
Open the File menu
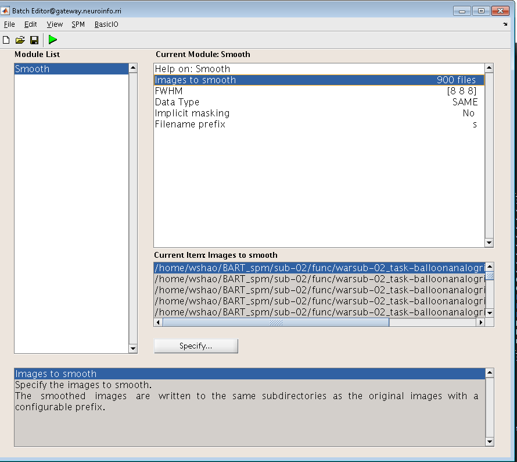[9, 24]
